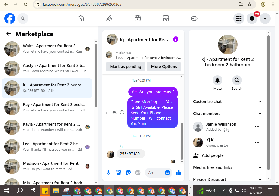Choose a GIF icon
This screenshot has width=279, height=196.
(x=138, y=173)
